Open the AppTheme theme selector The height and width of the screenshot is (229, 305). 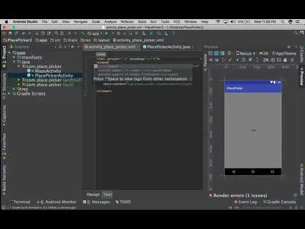284,53
